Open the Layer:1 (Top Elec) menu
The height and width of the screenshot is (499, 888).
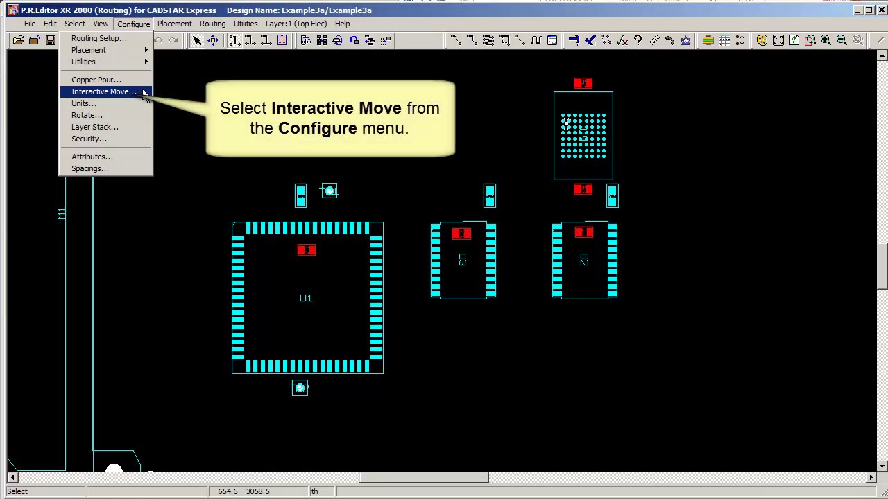click(296, 24)
